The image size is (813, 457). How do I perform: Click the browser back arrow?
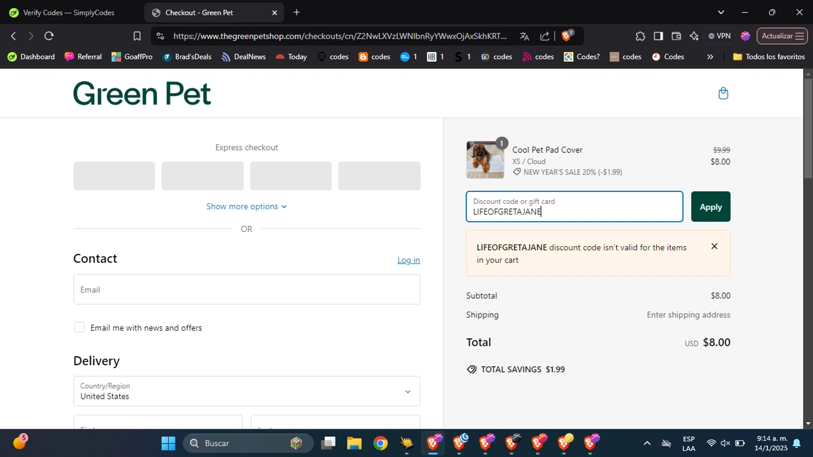pos(14,36)
